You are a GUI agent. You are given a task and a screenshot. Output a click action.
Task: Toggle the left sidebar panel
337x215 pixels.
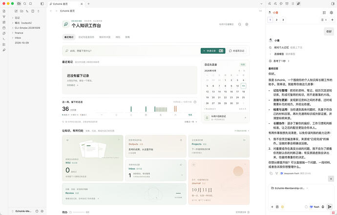click(x=42, y=3)
